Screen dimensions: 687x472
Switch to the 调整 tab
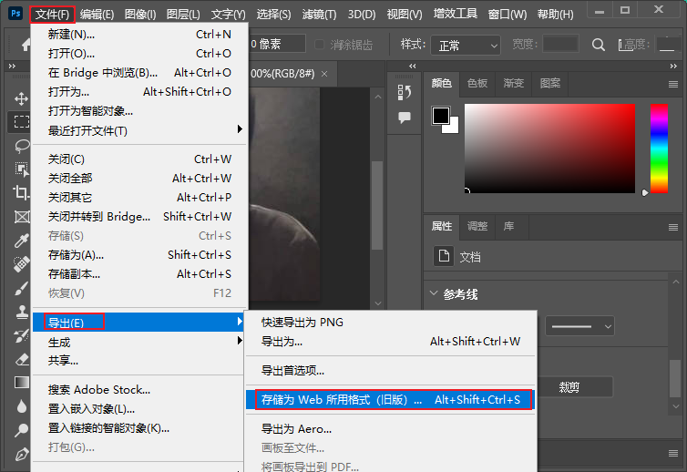coord(477,226)
